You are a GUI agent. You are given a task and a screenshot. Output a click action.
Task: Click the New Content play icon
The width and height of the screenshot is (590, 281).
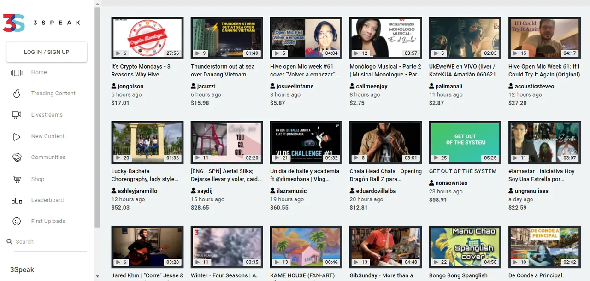tap(17, 136)
